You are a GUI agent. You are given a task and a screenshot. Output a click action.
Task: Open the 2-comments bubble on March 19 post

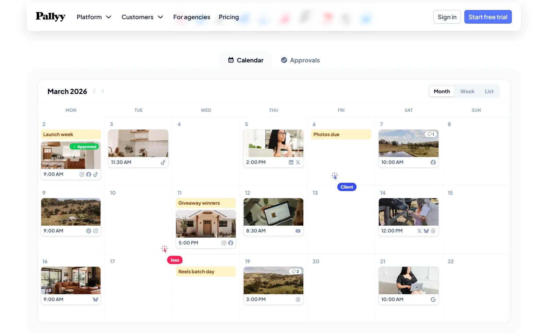[295, 271]
